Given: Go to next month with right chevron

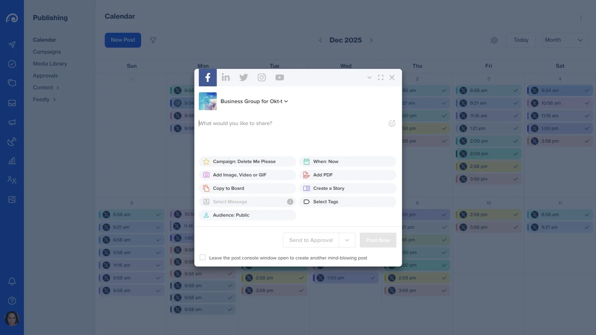Looking at the screenshot, I should click(x=371, y=40).
